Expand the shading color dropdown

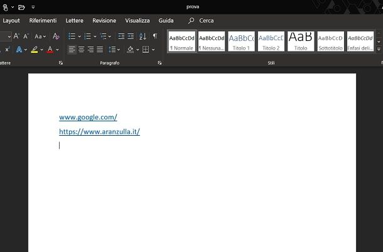(138, 50)
